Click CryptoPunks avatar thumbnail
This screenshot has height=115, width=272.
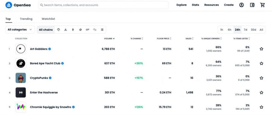(x=21, y=78)
